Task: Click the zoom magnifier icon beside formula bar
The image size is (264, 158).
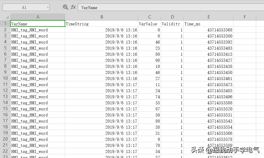Action: [x=65, y=7]
